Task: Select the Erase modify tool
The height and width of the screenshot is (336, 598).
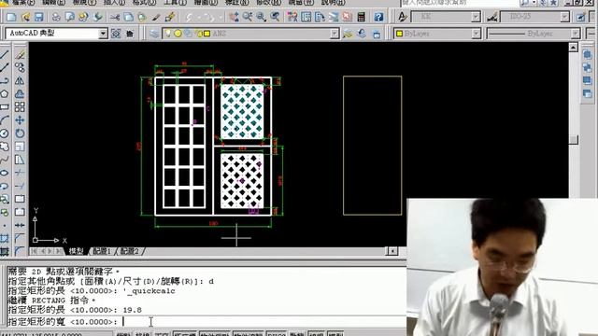Action: tap(20, 54)
